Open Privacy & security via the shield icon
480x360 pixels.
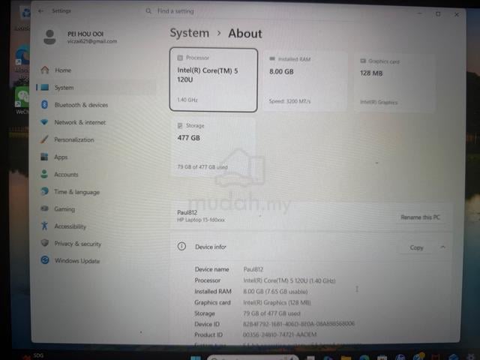click(x=45, y=243)
